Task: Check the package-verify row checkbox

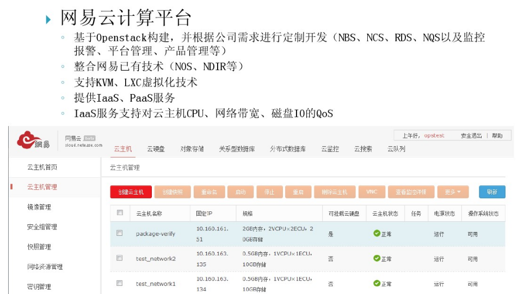Action: pos(120,233)
